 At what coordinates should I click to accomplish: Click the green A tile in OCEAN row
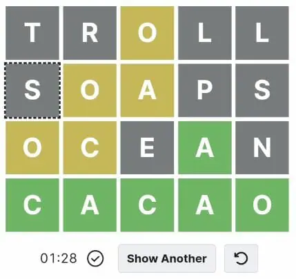pos(205,147)
